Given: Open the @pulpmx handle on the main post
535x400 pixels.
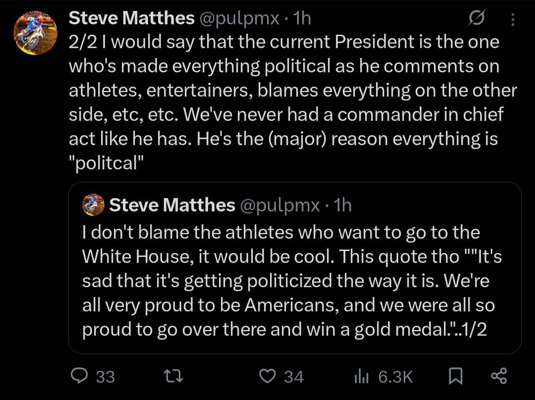Looking at the screenshot, I should click(x=239, y=18).
